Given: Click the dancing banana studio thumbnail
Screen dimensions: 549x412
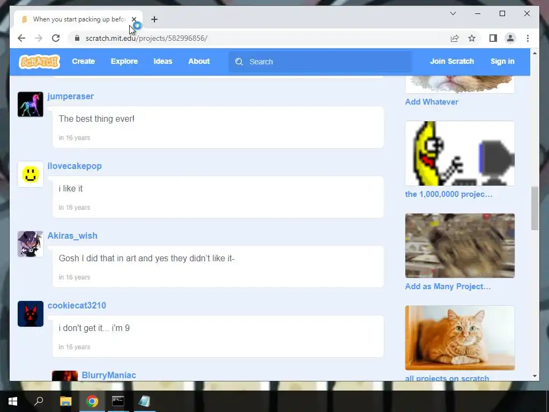Looking at the screenshot, I should (x=459, y=153).
